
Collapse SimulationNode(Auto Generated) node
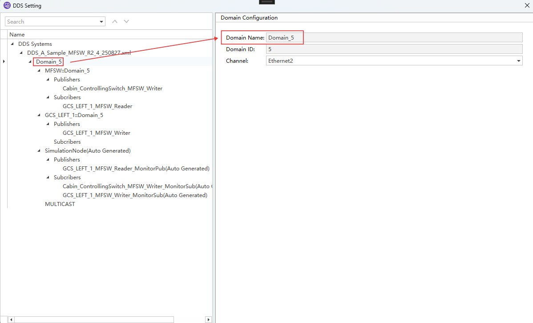click(x=39, y=151)
